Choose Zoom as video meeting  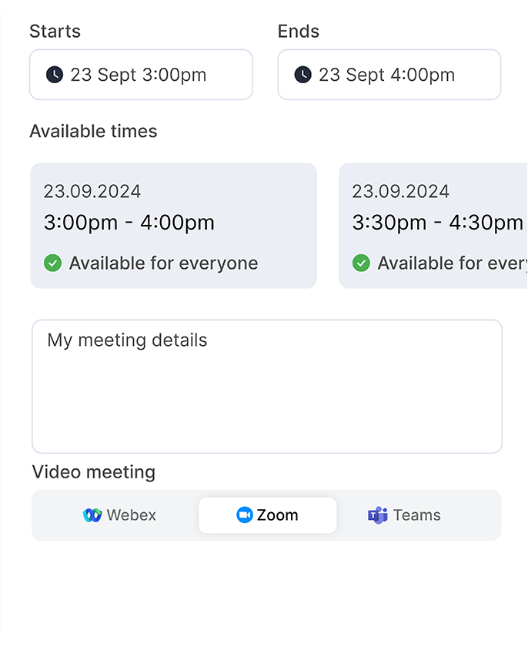(268, 515)
